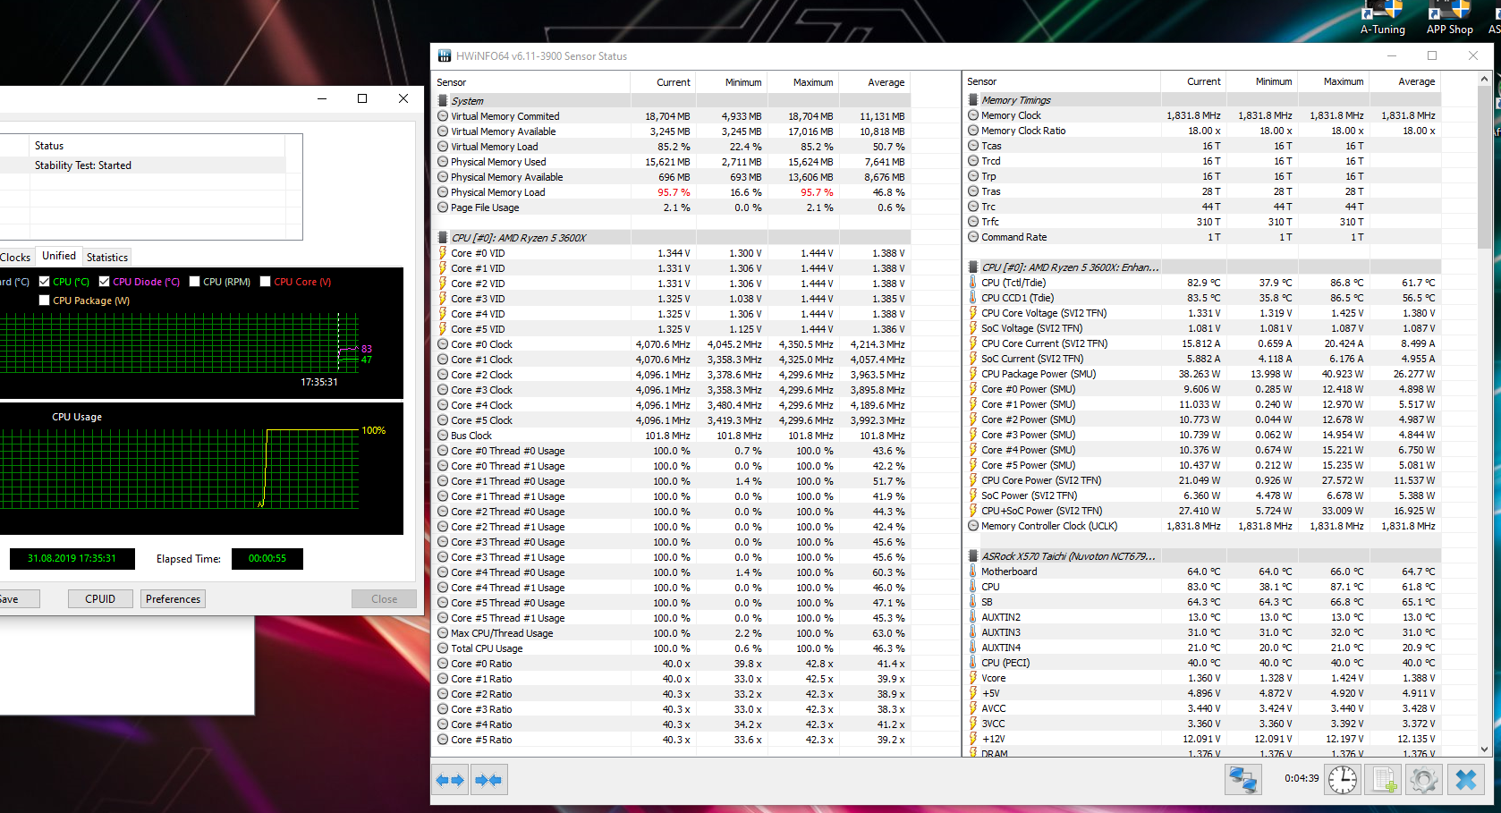Select the Core #3 Clock row label
The height and width of the screenshot is (813, 1501).
pos(482,390)
